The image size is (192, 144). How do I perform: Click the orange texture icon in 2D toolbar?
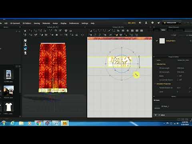[117, 35]
